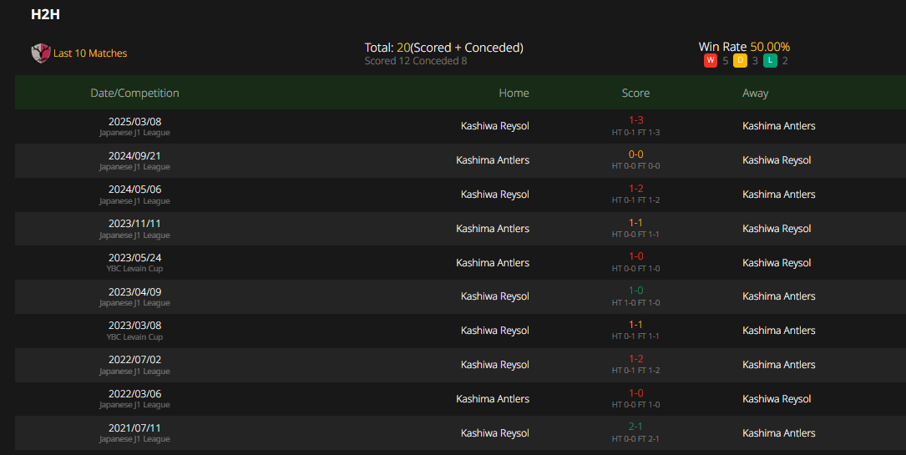The image size is (906, 455).
Task: Click the green L losses badge
Action: point(770,60)
